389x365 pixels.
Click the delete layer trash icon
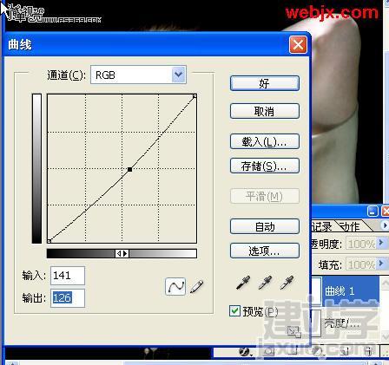(x=369, y=352)
